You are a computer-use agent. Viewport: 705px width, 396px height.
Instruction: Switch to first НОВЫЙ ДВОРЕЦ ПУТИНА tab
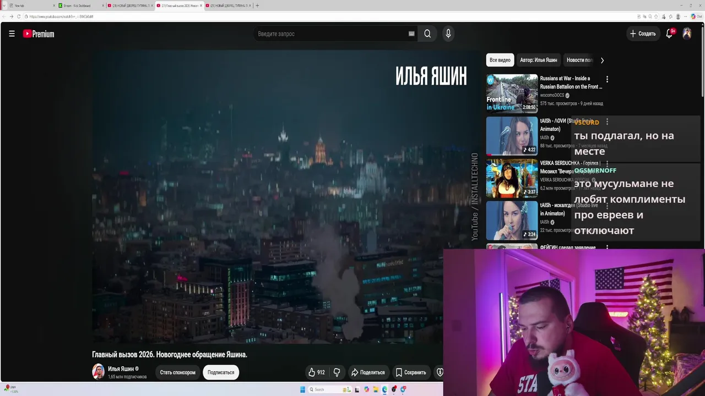130,5
